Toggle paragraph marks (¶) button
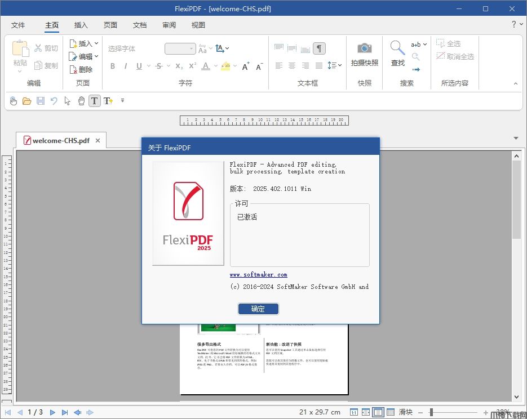This screenshot has width=527, height=419. [x=319, y=48]
